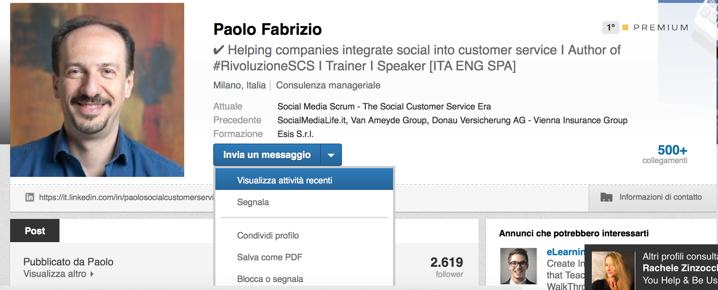This screenshot has width=718, height=290.
Task: Click the LinkedIn icon beside profile URL
Action: click(x=30, y=197)
